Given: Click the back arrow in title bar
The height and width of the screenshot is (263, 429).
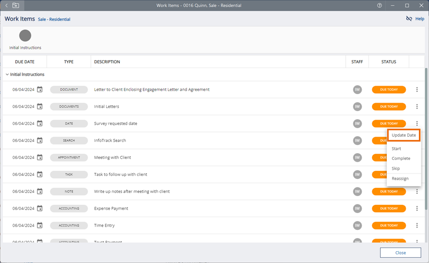Looking at the screenshot, I should point(7,5).
